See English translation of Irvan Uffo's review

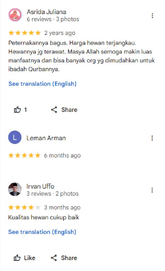[x=42, y=232]
